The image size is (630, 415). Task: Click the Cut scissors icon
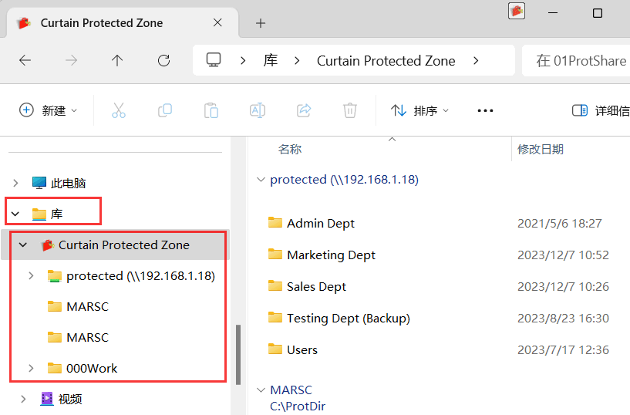tap(119, 110)
